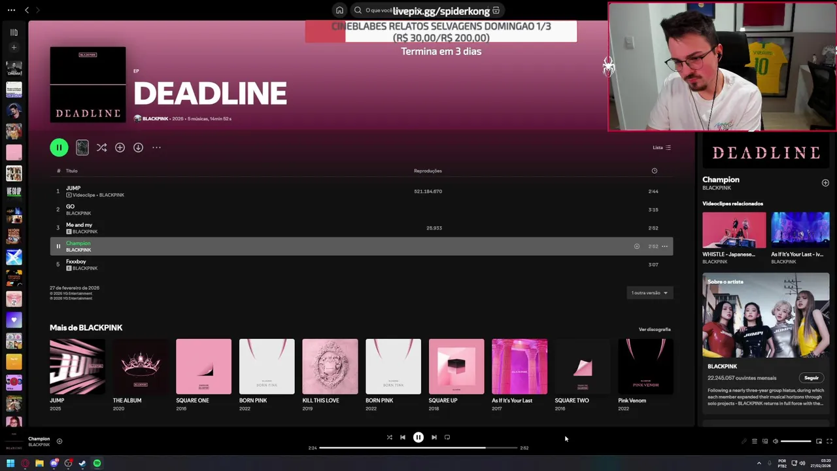Open THE ALBUM 2020 card
The image size is (837, 471).
click(140, 375)
